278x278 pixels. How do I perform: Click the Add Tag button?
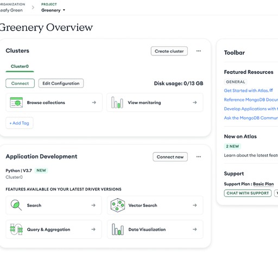20,123
